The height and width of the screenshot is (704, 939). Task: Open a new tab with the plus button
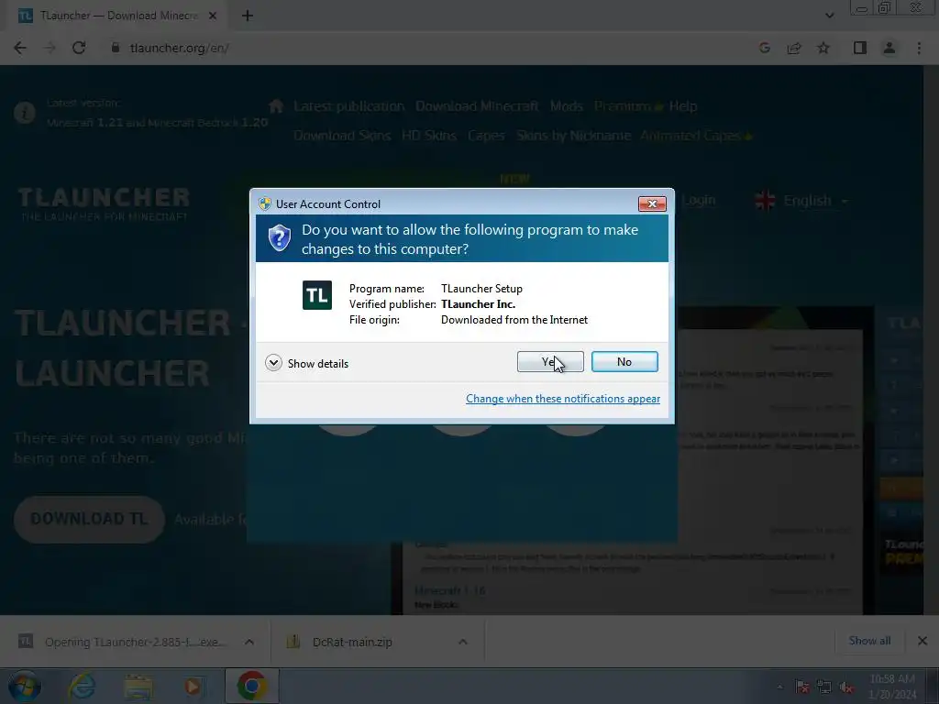pyautogui.click(x=248, y=16)
